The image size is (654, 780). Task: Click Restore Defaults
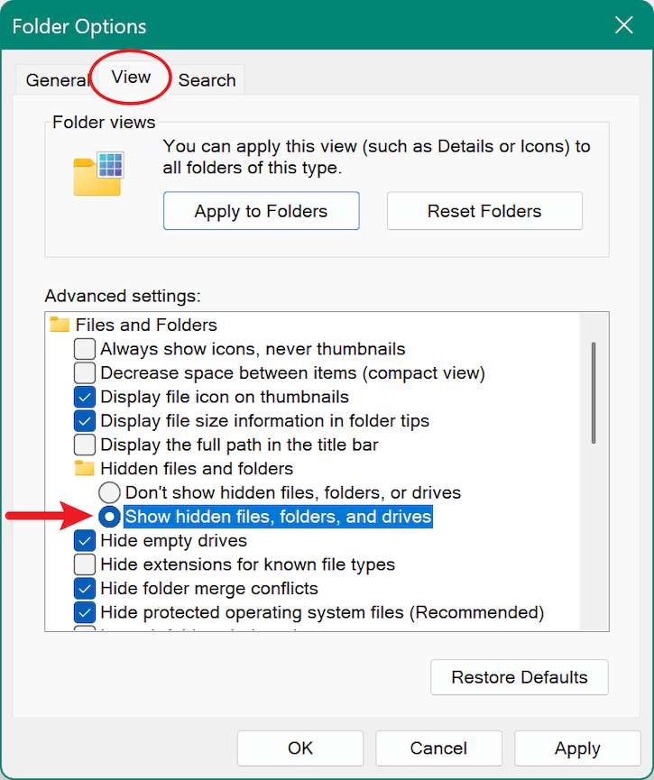[519, 677]
